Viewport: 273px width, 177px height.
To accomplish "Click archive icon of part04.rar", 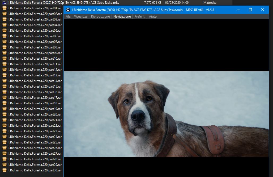I will [5, 25].
